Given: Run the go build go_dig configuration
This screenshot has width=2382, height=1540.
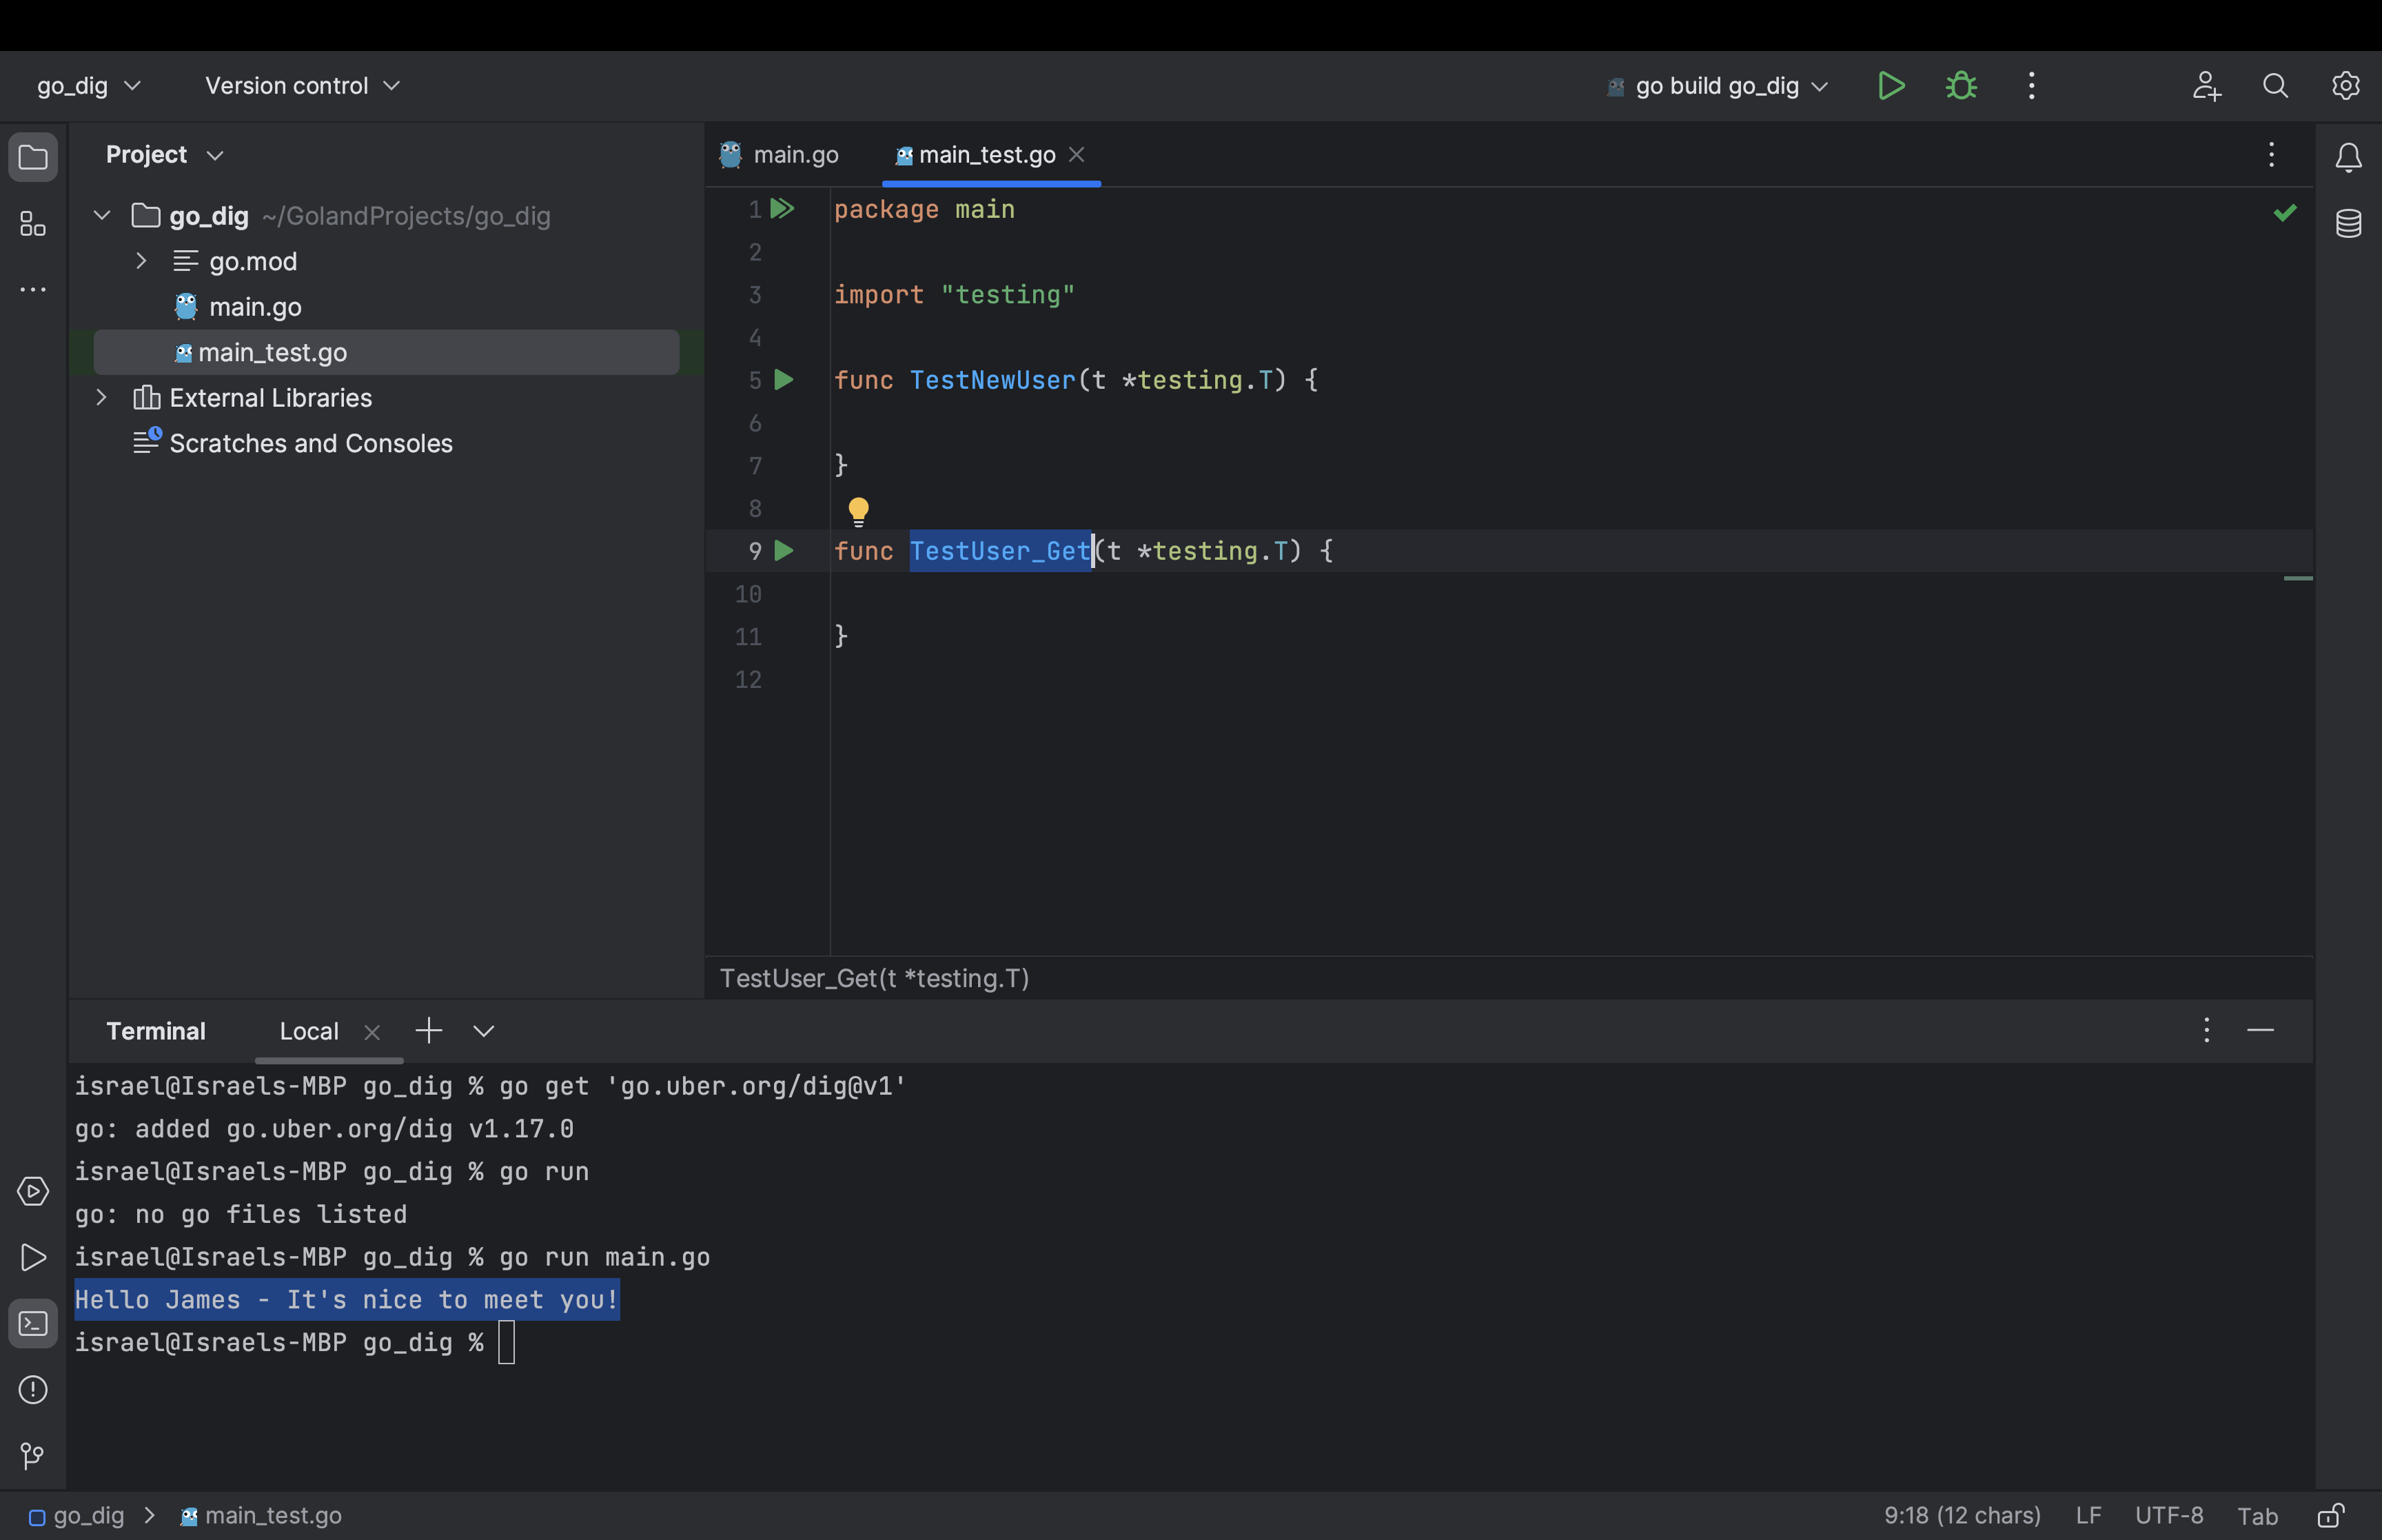Looking at the screenshot, I should [x=1891, y=86].
